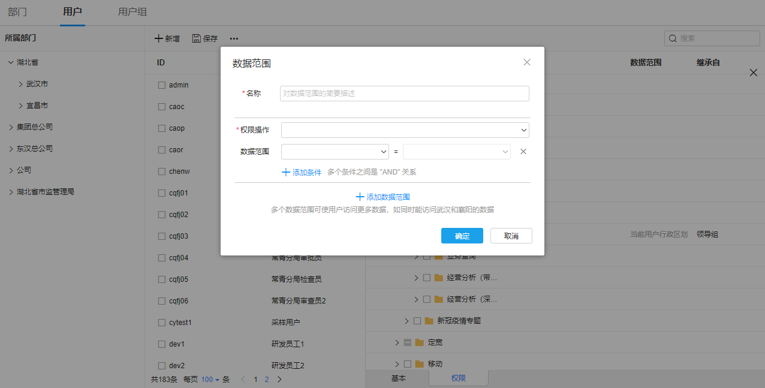Click plus icon for 添加数据范围
Image resolution: width=765 pixels, height=388 pixels.
coord(360,197)
